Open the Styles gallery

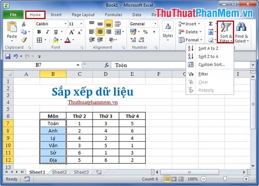pos(168,31)
